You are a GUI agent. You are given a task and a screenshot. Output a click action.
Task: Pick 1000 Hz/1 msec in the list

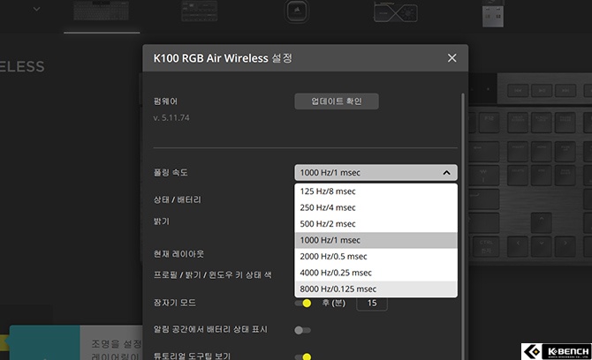click(x=376, y=240)
